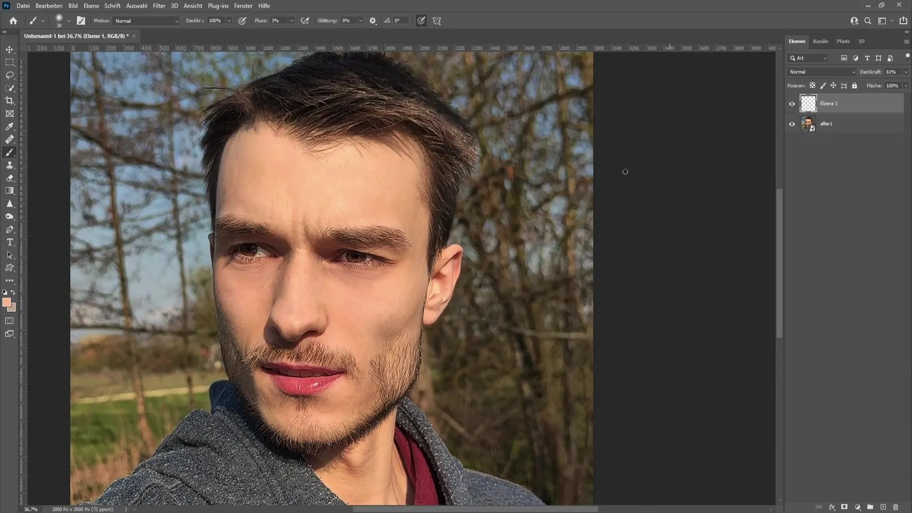This screenshot has width=912, height=513.
Task: Select the Type tool
Action: point(9,242)
